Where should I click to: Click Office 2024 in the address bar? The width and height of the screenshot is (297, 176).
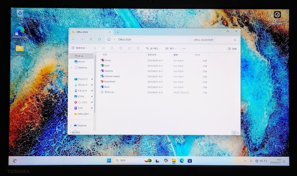pyautogui.click(x=124, y=39)
